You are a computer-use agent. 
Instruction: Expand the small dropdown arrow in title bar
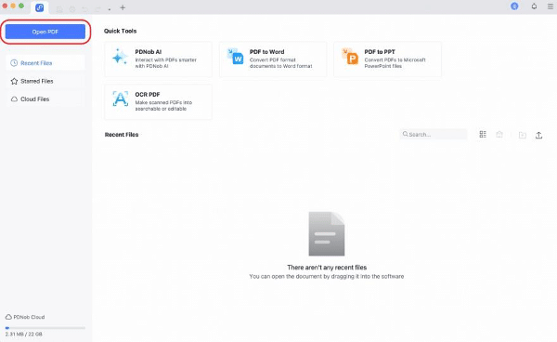(110, 9)
